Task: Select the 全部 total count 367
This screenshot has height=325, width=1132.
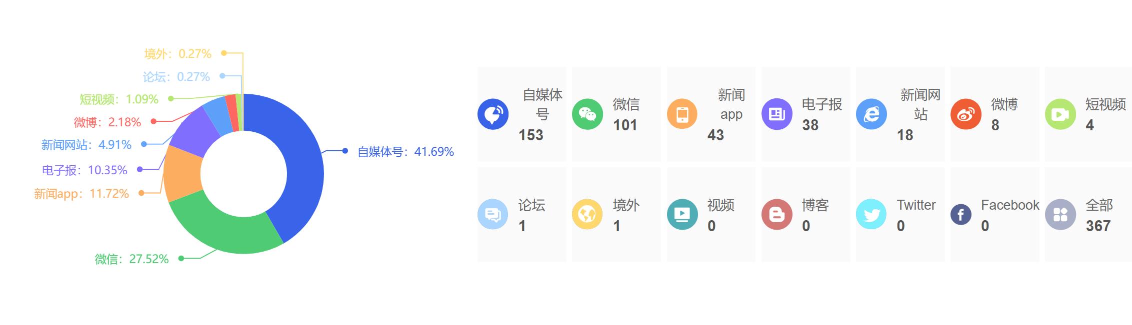Action: [1098, 226]
